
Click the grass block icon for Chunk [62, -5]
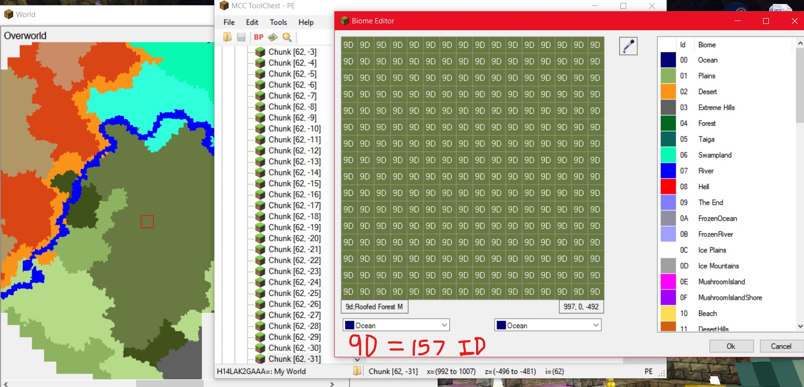coord(260,74)
